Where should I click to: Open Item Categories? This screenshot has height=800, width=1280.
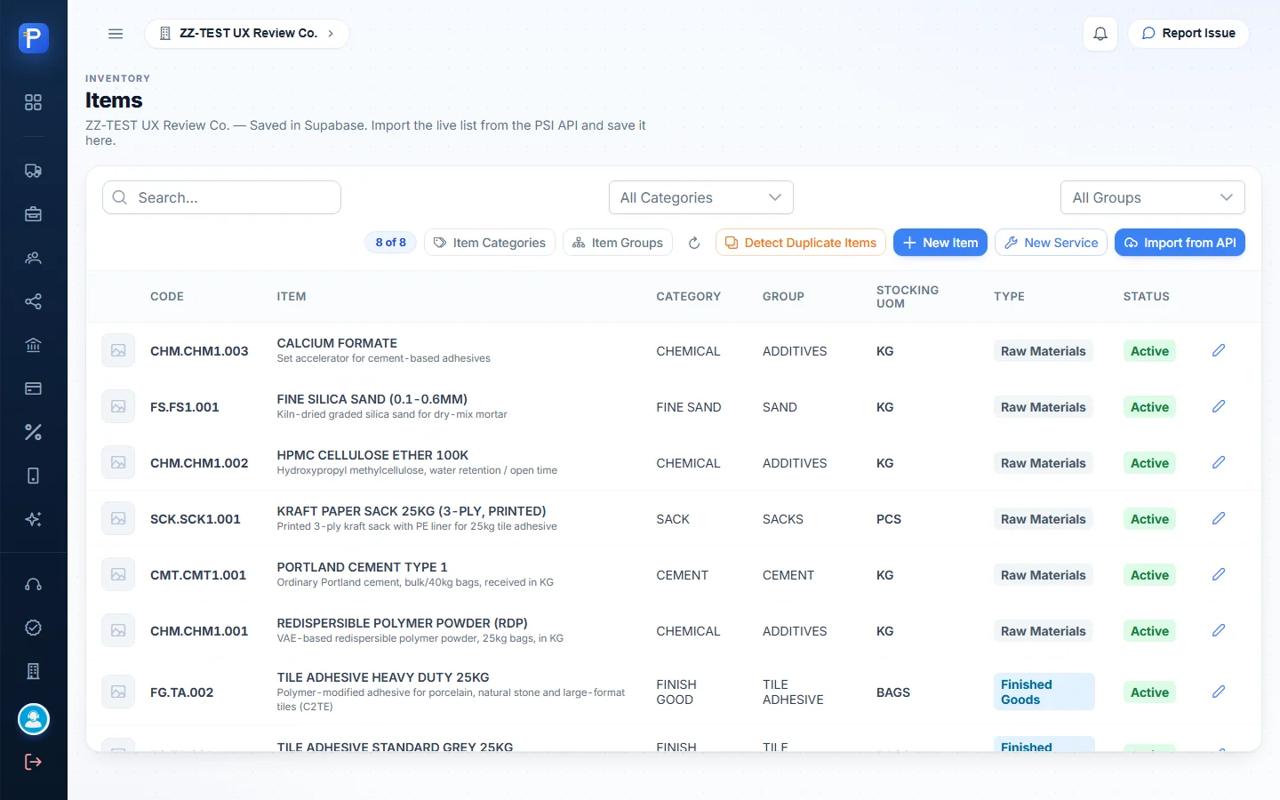pos(490,243)
